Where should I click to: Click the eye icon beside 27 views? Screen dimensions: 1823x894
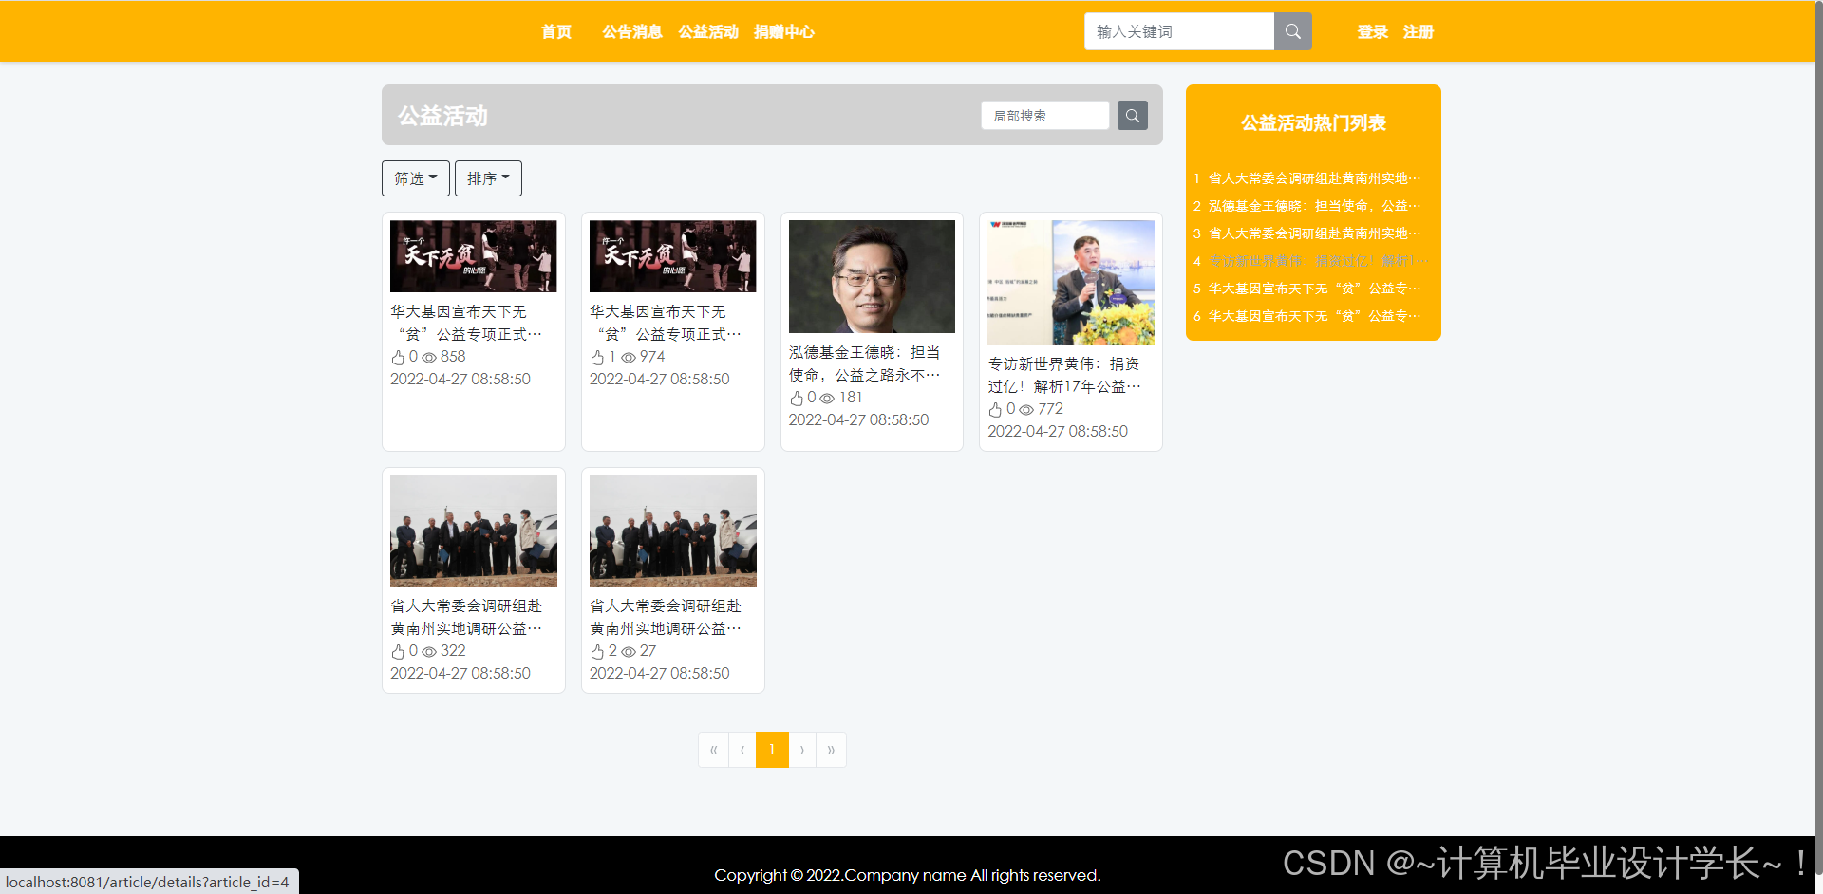click(x=629, y=652)
